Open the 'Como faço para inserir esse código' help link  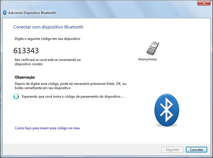(47, 128)
